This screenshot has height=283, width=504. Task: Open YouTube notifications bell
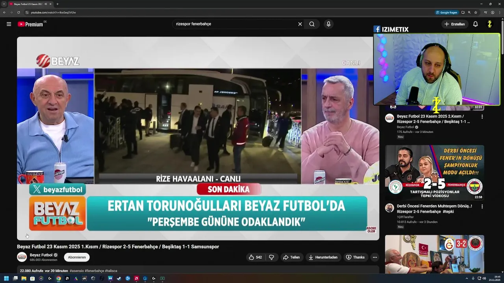475,24
